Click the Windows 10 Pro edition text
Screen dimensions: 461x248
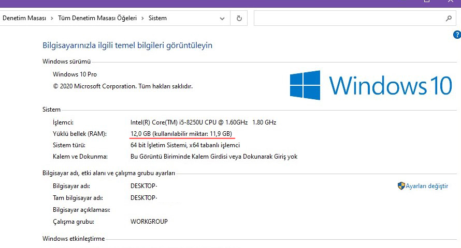75,74
